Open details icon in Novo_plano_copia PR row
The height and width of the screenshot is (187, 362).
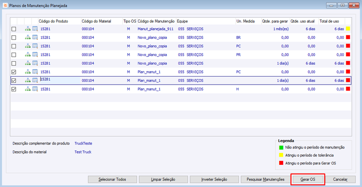35,55
